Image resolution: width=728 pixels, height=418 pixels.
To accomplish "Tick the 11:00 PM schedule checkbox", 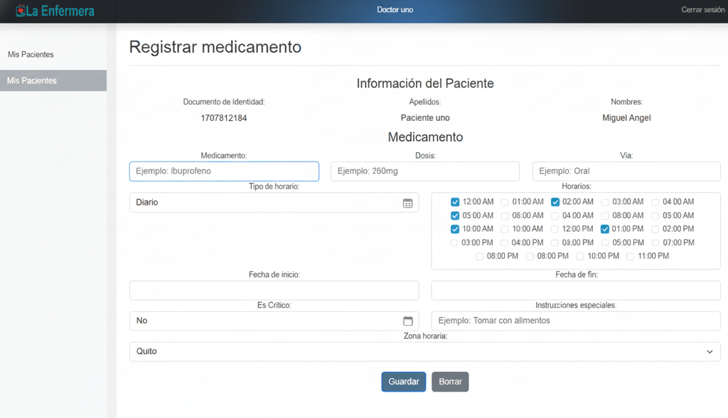I will [x=630, y=256].
